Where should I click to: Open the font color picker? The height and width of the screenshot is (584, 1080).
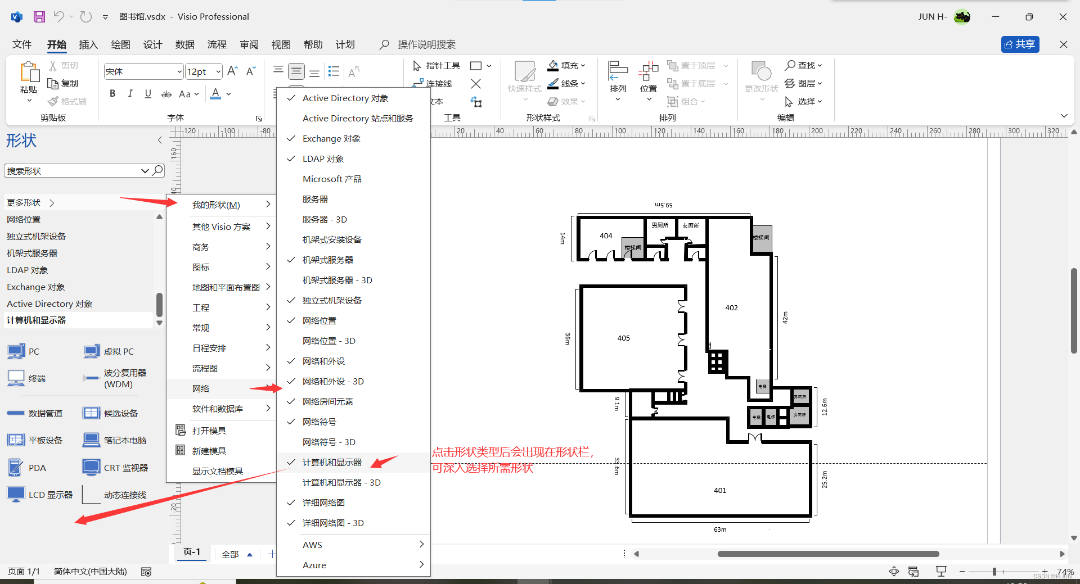coord(229,94)
